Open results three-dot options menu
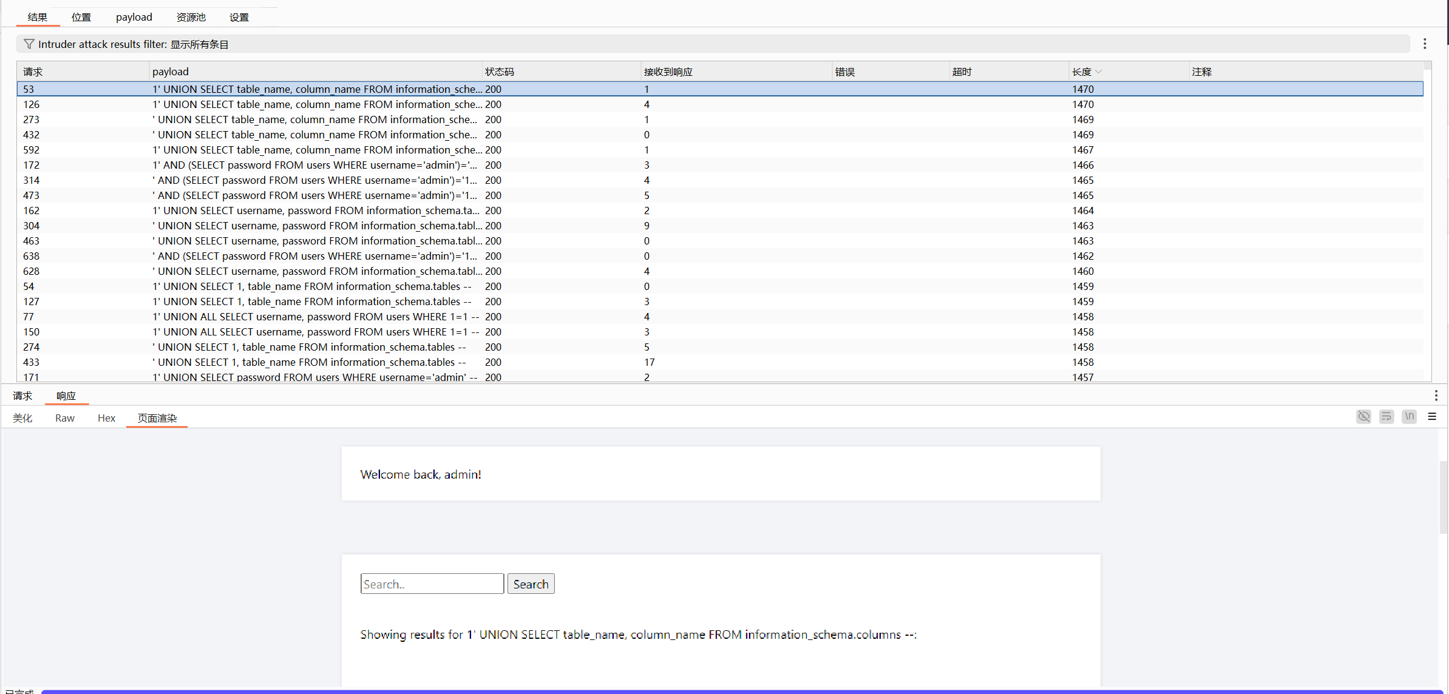1449x694 pixels. [1425, 44]
